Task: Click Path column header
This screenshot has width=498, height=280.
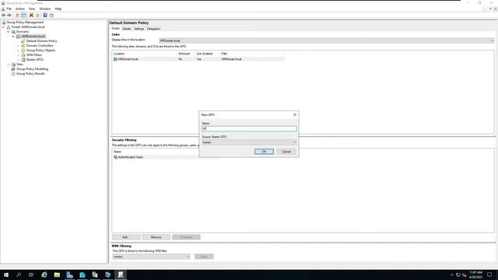Action: [252, 54]
